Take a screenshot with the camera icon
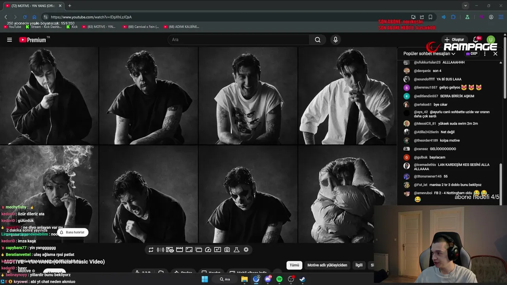The image size is (507, 285). click(x=227, y=250)
